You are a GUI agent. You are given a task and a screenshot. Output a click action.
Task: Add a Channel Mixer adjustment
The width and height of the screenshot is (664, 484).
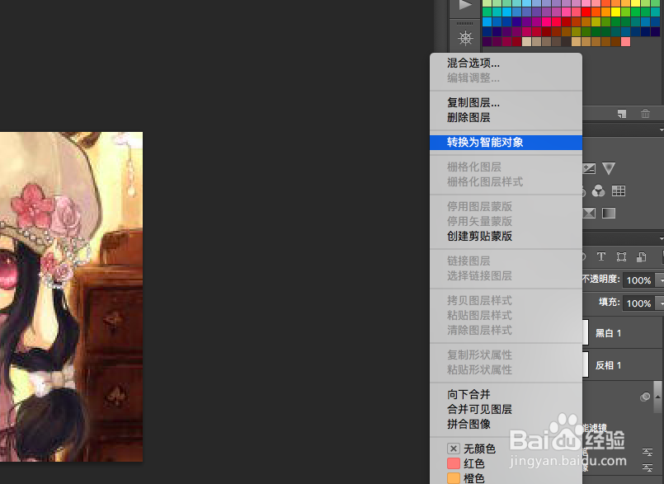point(598,191)
